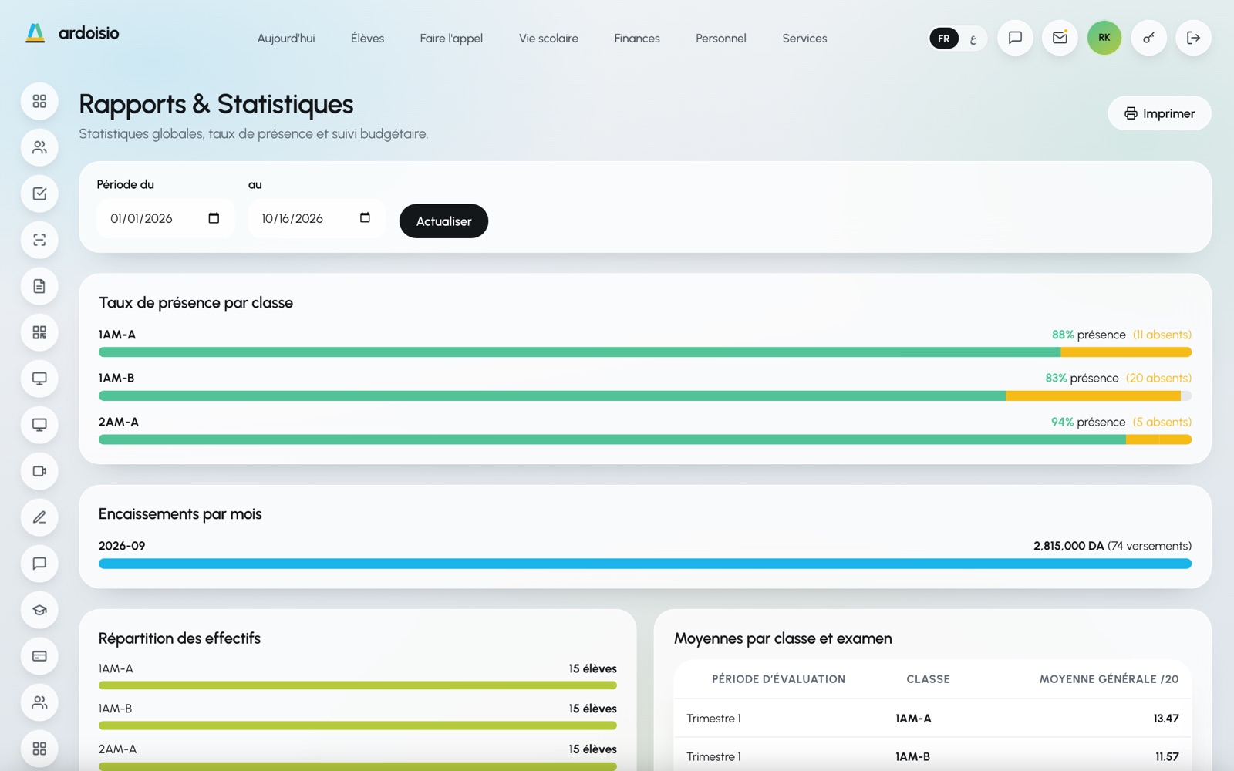Image resolution: width=1234 pixels, height=771 pixels.
Task: Open the graduation cap icon in sidebar
Action: point(39,610)
